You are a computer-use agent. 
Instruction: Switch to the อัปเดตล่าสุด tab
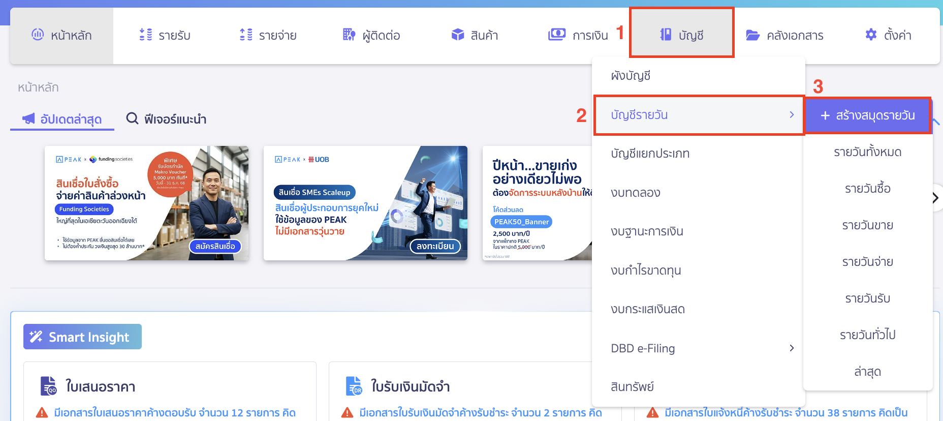pos(62,119)
